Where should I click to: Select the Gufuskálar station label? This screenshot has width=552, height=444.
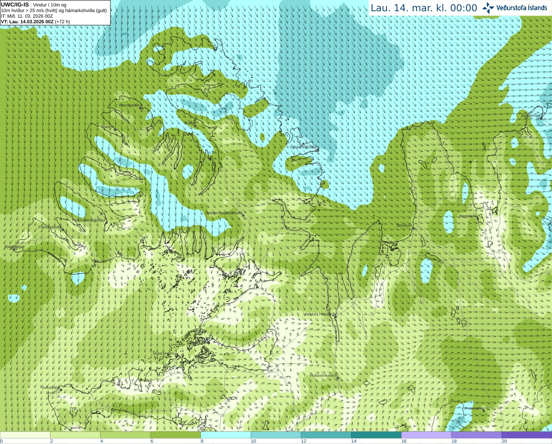click(50, 387)
